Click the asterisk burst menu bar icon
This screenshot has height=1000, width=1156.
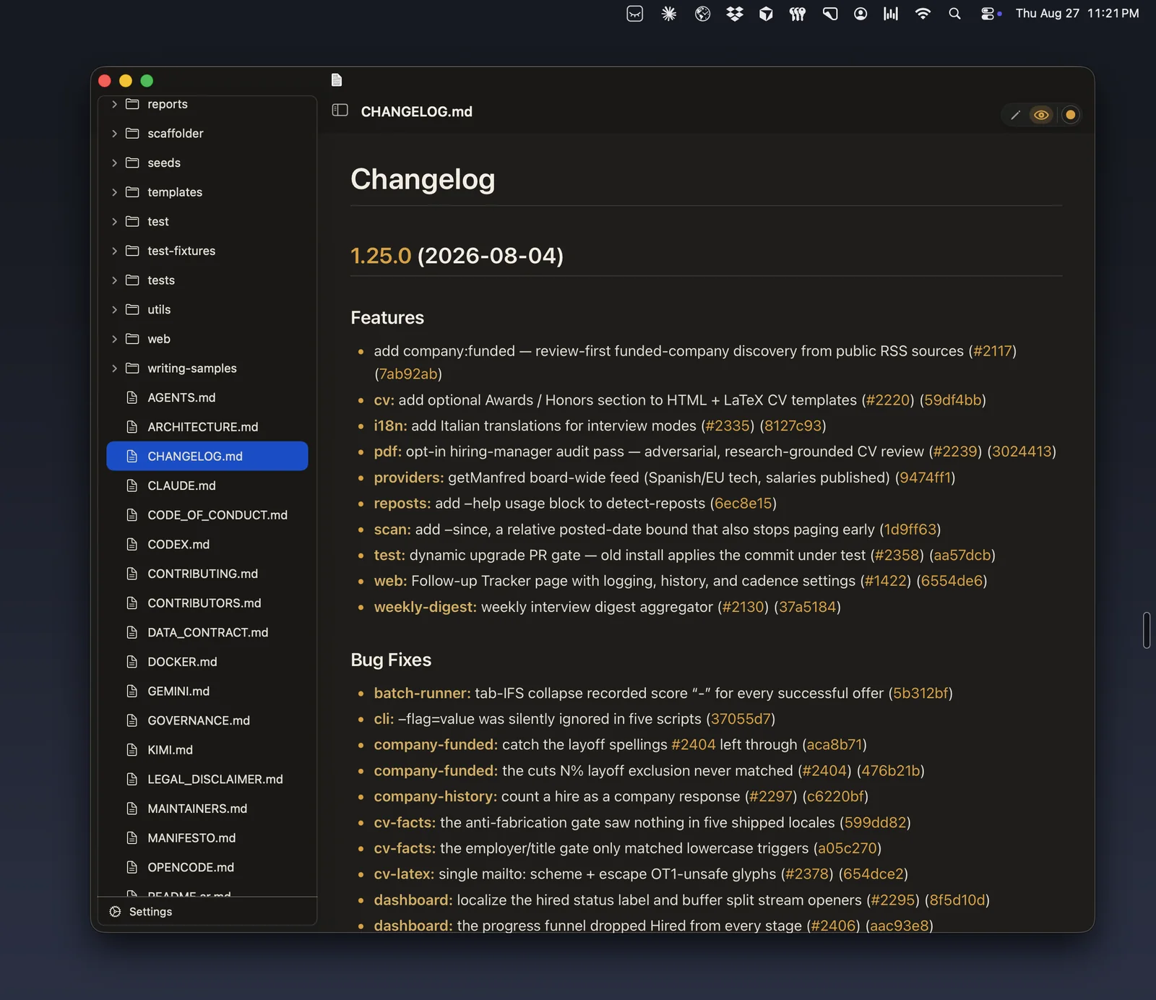coord(669,14)
